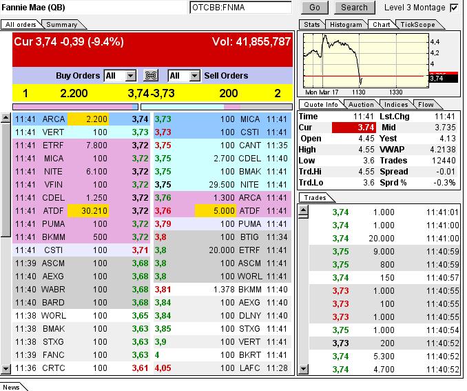Viewport: 467px width, 391px height.
Task: Click the ATDF sell order of 5.000
Action: pyautogui.click(x=222, y=211)
